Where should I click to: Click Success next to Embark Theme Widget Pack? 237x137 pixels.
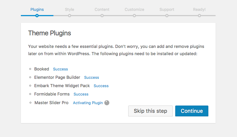pos(101,86)
